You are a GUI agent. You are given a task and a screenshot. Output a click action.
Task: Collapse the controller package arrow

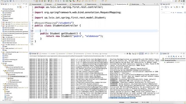pyautogui.click(x=7, y=75)
